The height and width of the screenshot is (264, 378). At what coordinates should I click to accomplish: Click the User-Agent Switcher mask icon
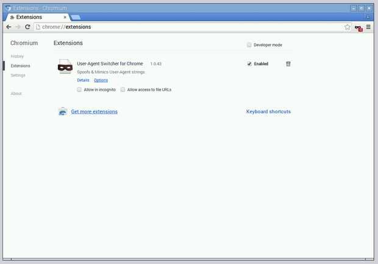tap(65, 66)
